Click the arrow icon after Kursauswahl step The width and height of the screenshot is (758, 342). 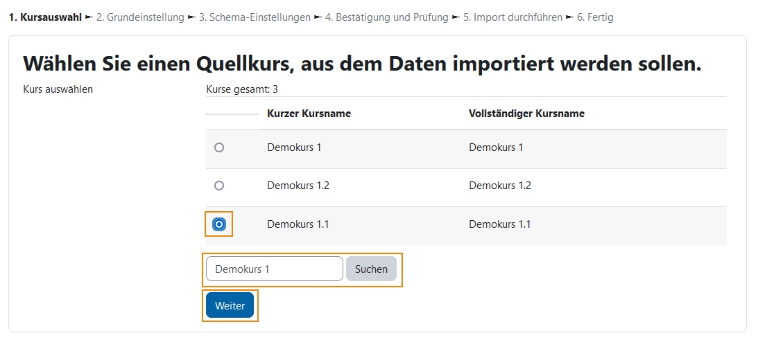pyautogui.click(x=89, y=17)
